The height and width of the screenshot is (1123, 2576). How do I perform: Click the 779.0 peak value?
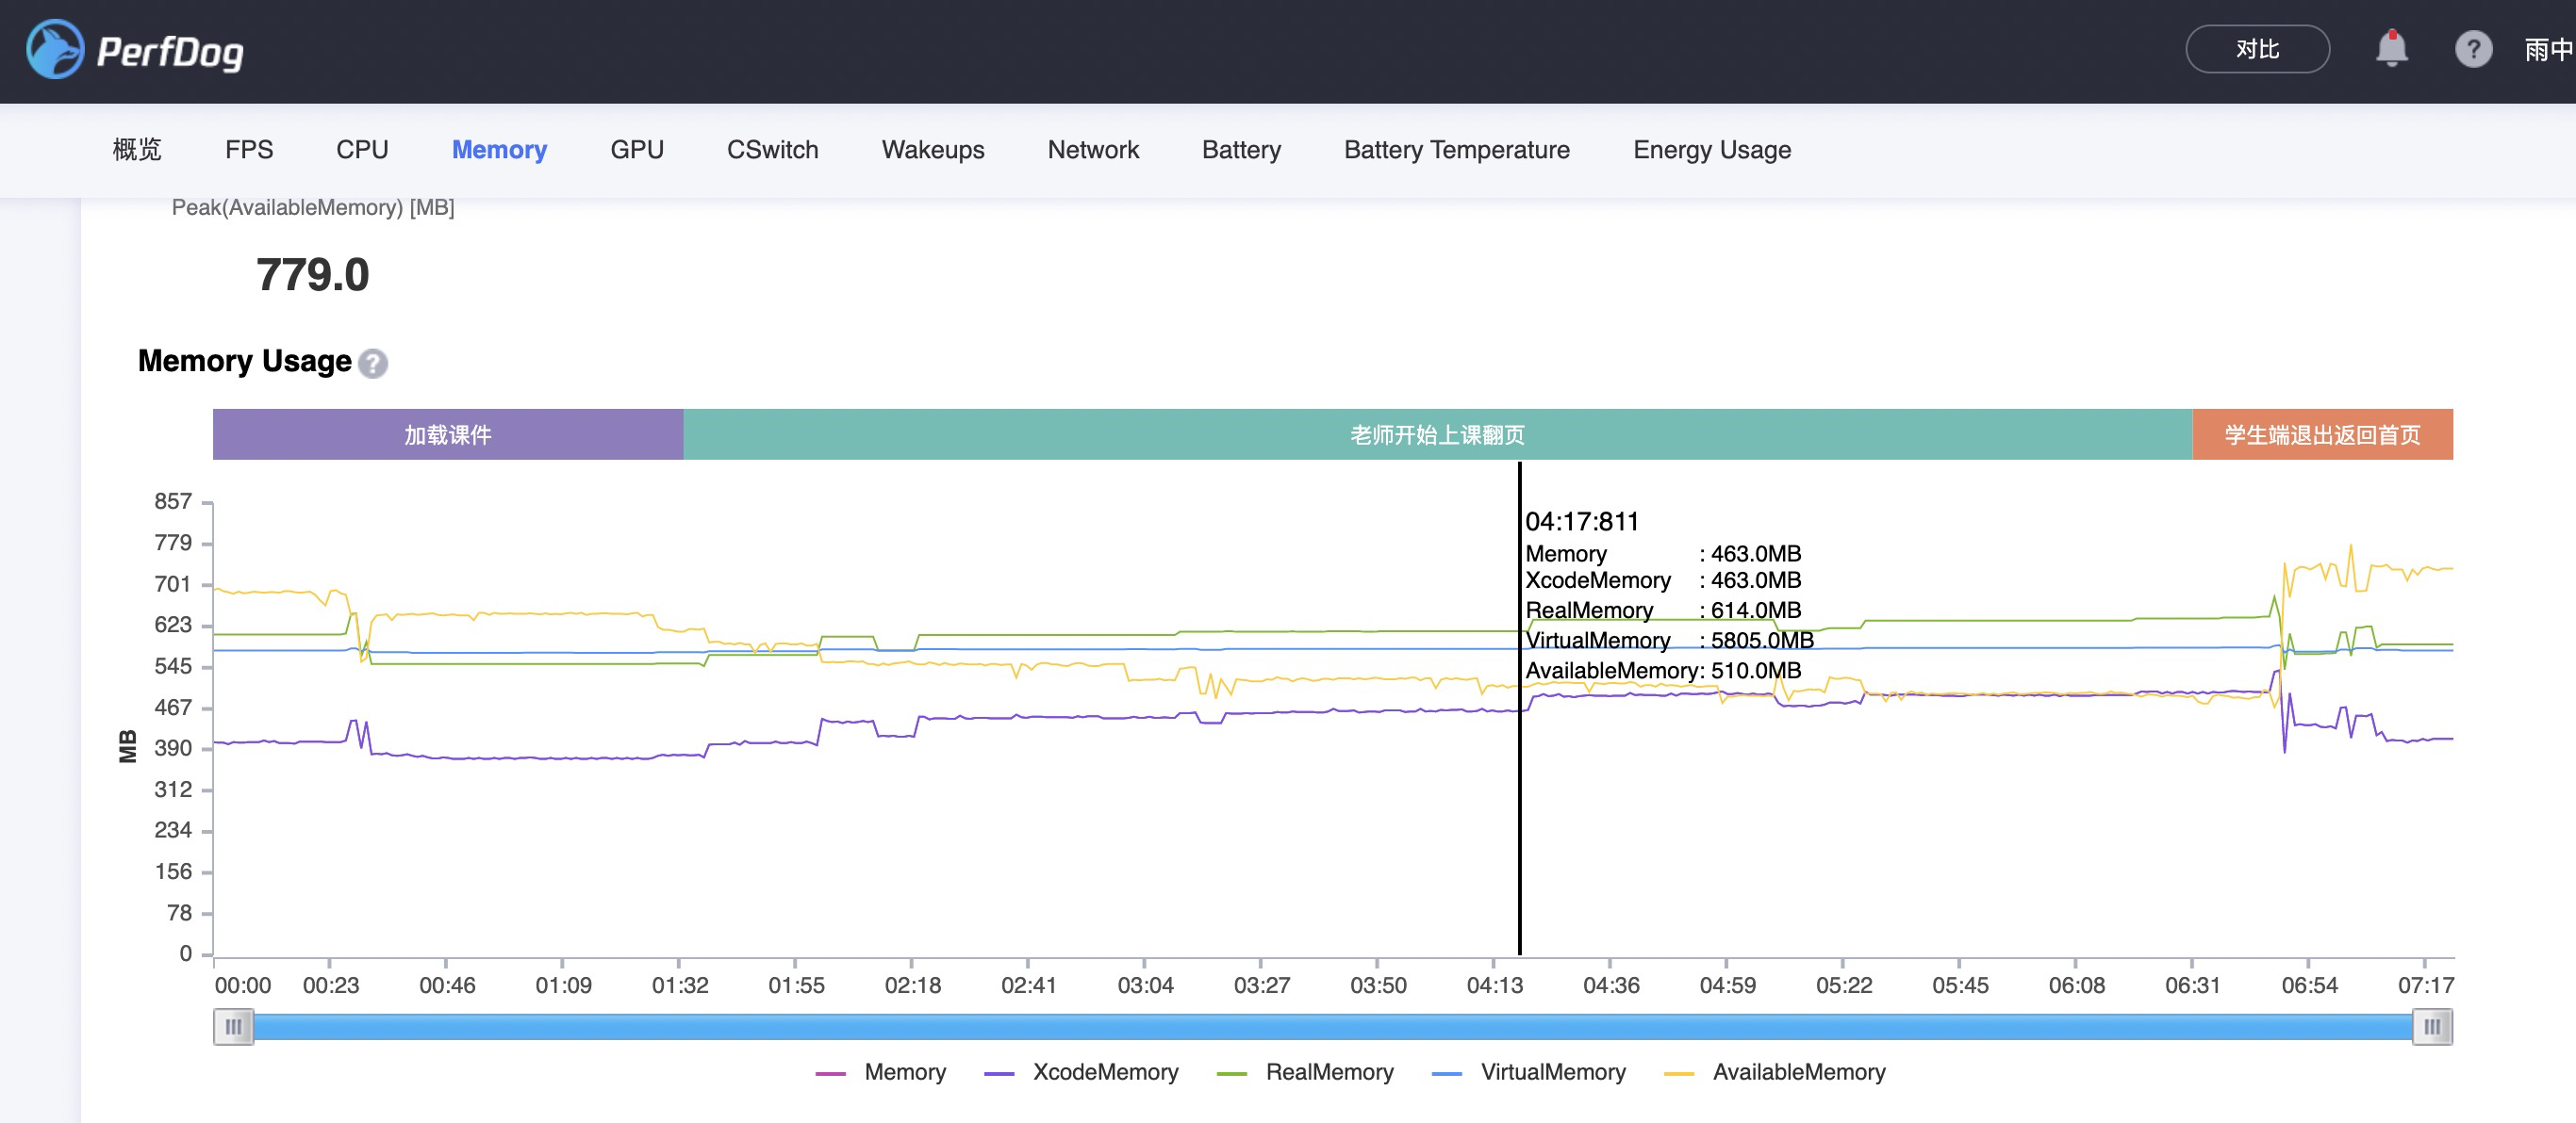[x=313, y=275]
